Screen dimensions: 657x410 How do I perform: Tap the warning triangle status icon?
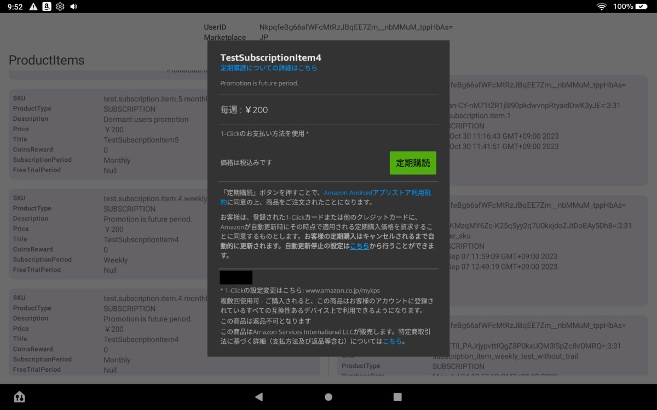[33, 7]
